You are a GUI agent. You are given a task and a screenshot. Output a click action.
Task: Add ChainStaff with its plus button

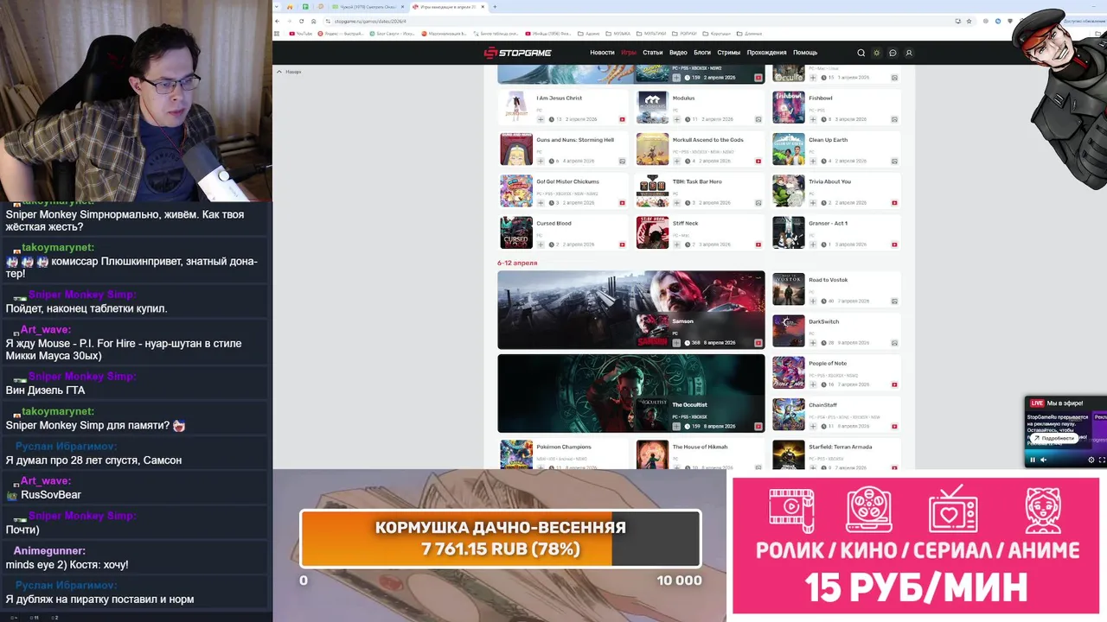pyautogui.click(x=813, y=426)
